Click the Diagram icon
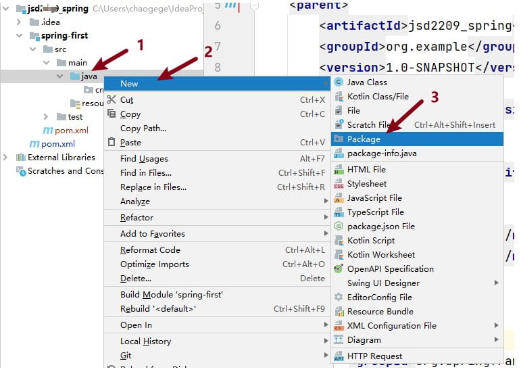521x380 pixels. (x=339, y=340)
